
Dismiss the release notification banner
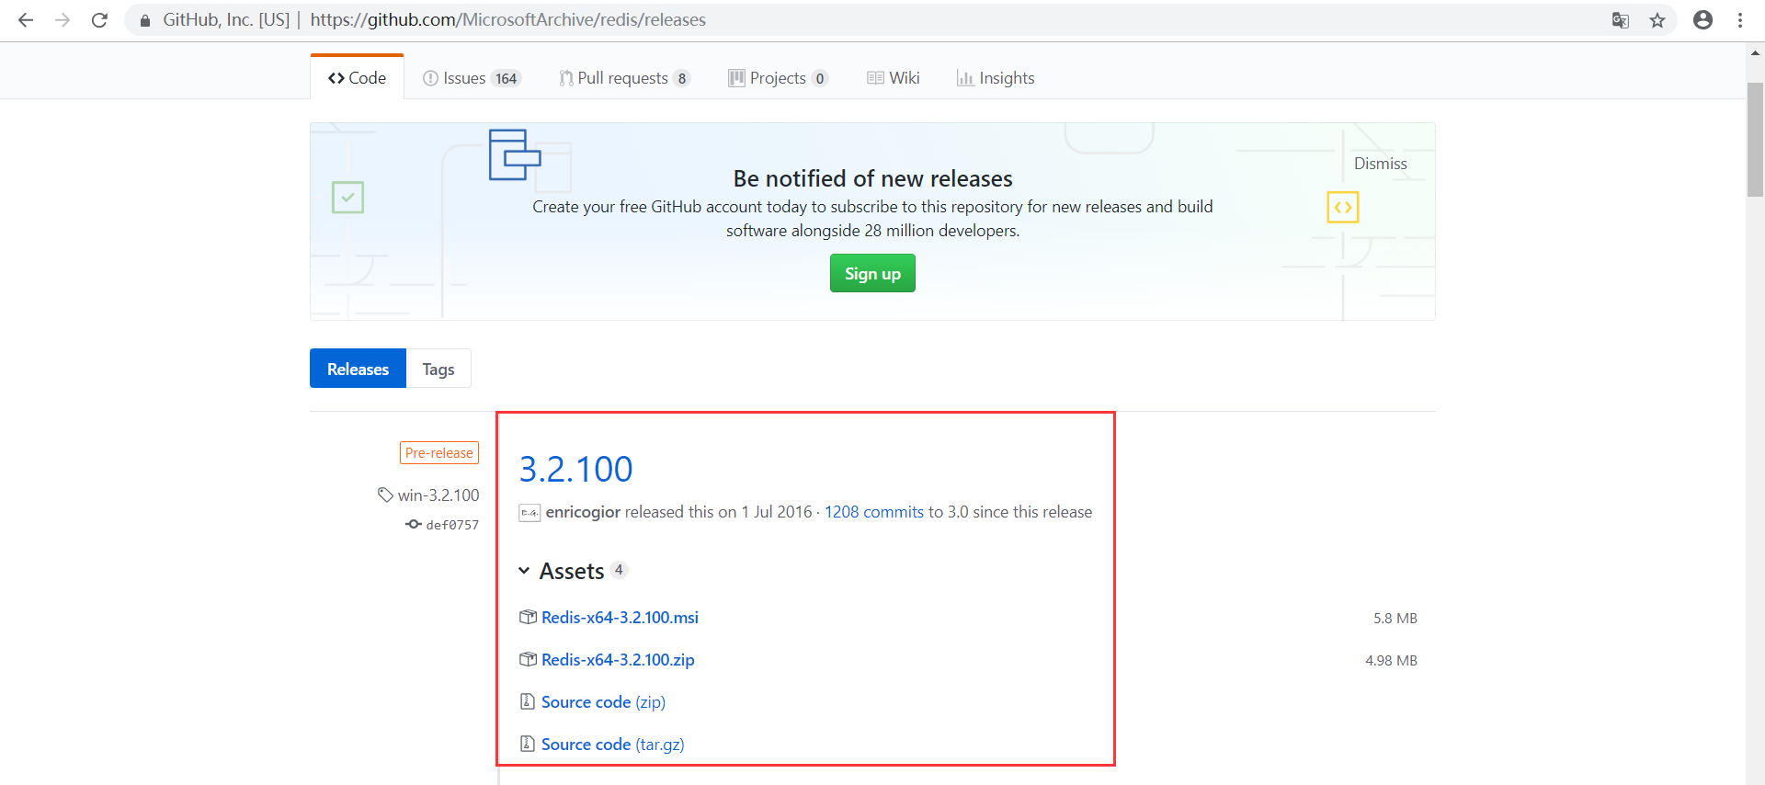[1380, 164]
